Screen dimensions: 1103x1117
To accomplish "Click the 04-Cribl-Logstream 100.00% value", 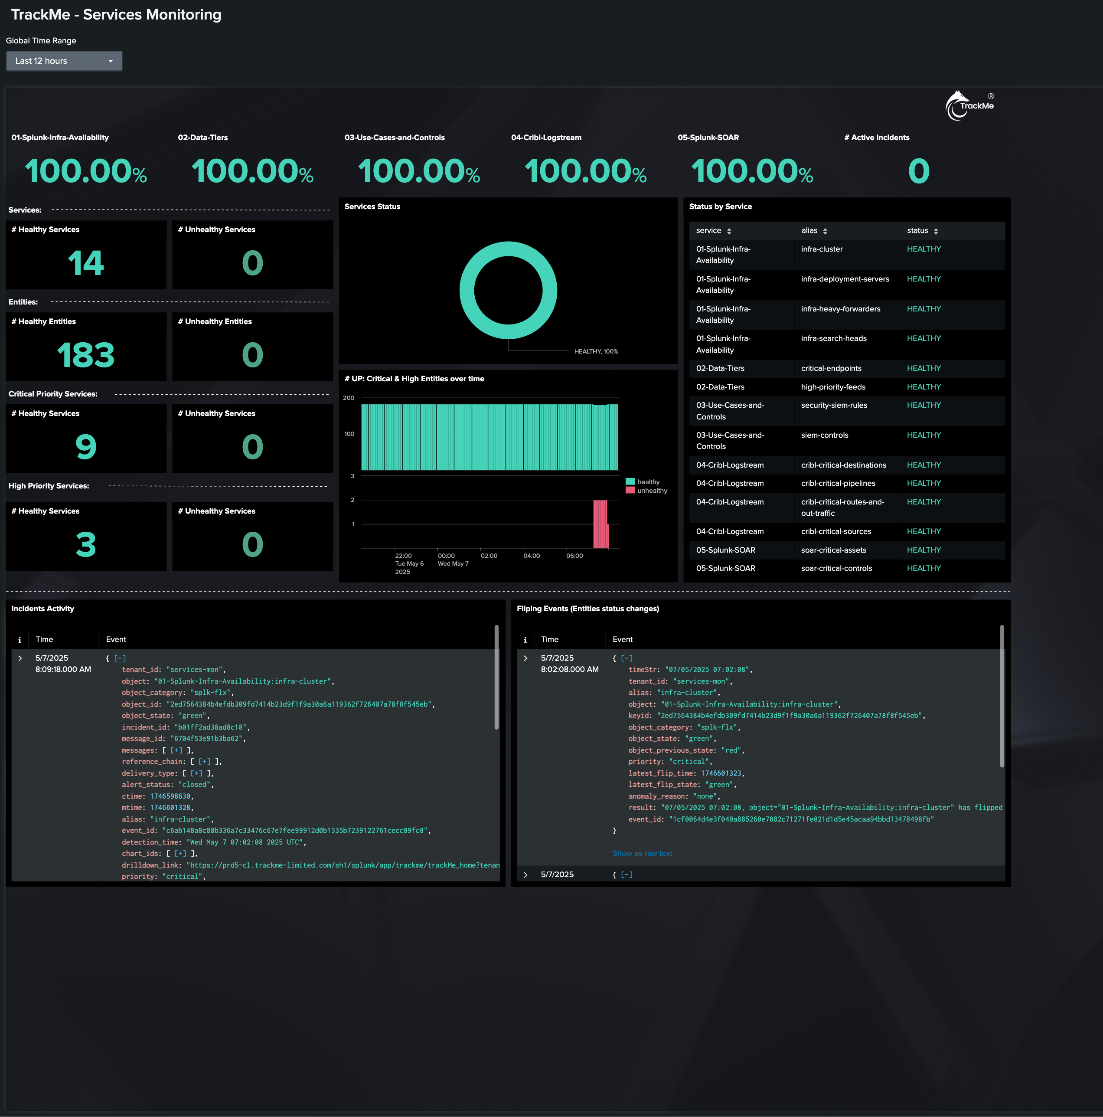I will (x=585, y=171).
